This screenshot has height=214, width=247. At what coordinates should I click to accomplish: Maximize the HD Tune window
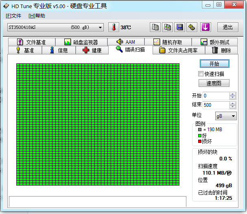pos(219,5)
